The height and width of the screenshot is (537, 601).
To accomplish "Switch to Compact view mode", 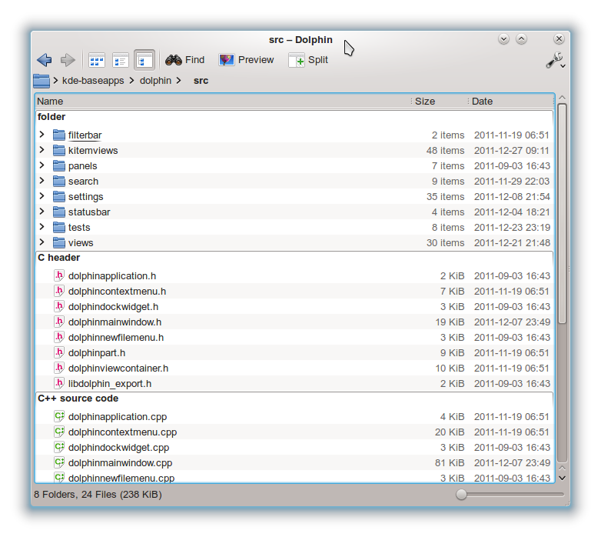I will [x=121, y=60].
